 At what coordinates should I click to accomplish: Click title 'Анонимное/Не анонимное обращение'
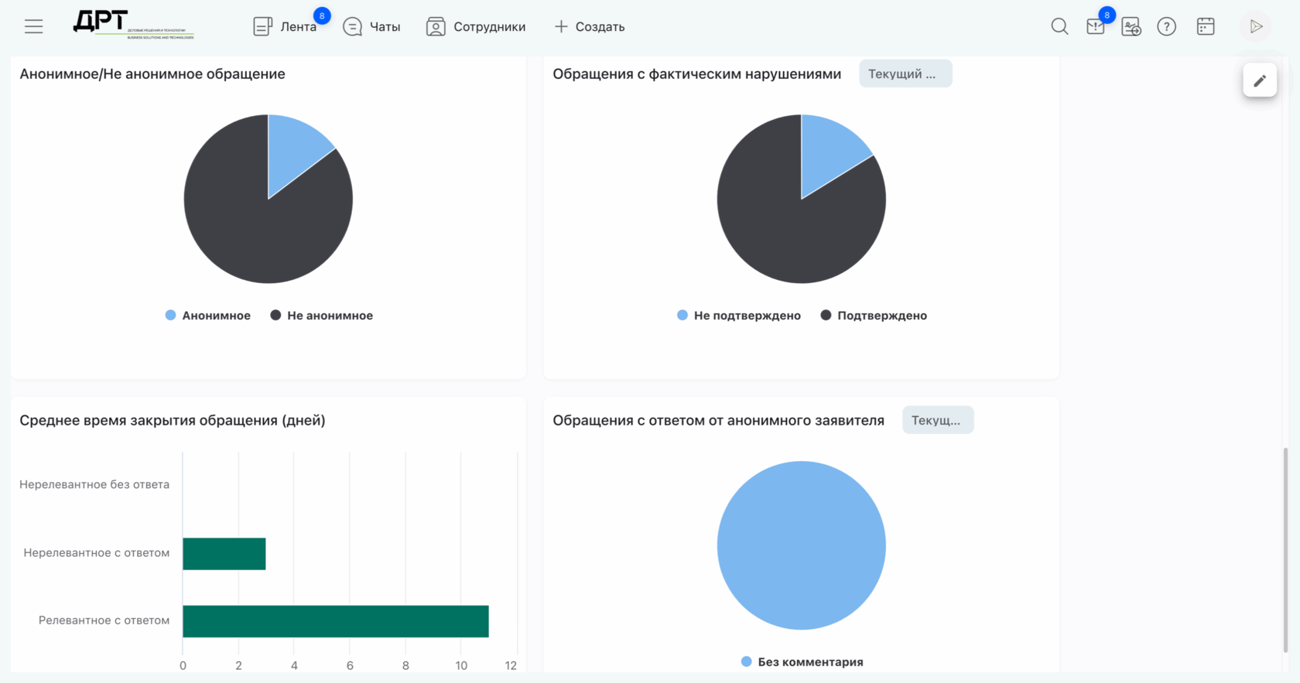tap(152, 74)
